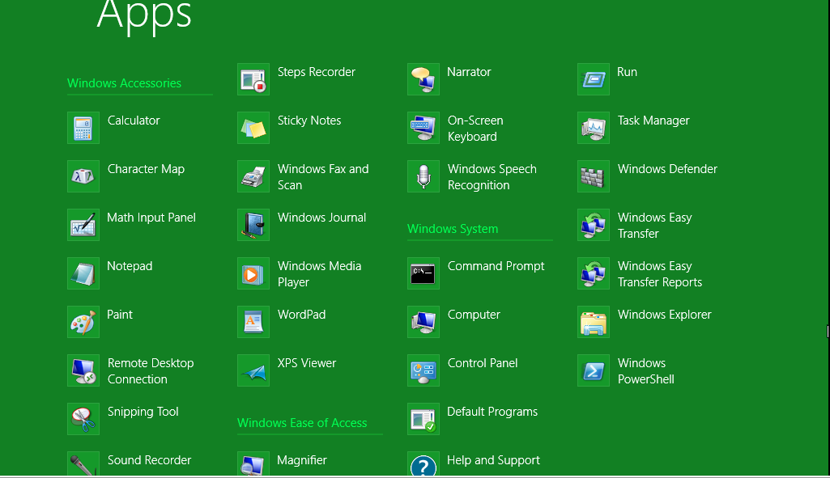Open Steps Recorder
The width and height of the screenshot is (830, 478).
(x=315, y=72)
